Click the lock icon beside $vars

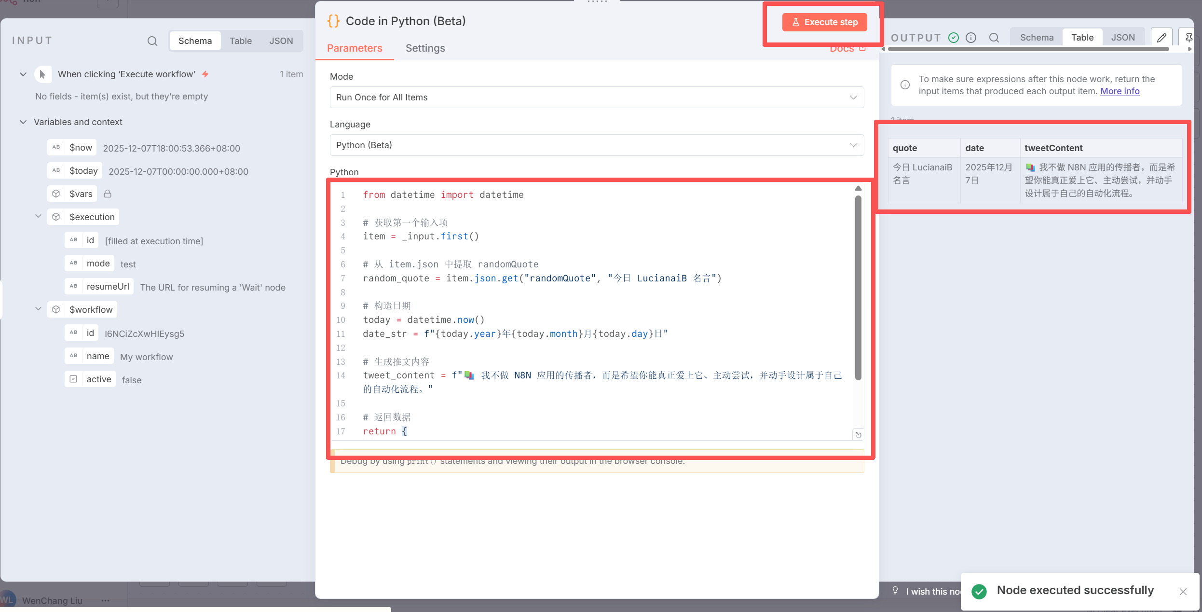point(108,194)
